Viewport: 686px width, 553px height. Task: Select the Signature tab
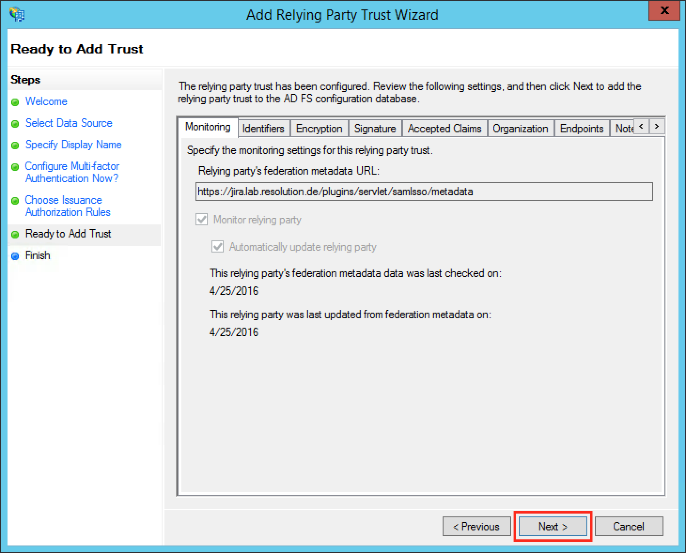374,129
